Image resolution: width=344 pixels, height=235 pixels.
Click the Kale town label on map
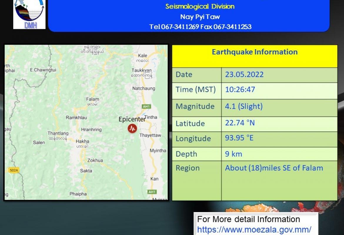[143, 56]
